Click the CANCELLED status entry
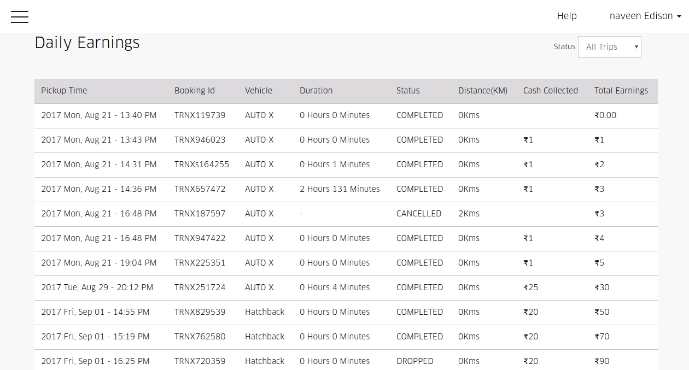The image size is (689, 370). 418,214
